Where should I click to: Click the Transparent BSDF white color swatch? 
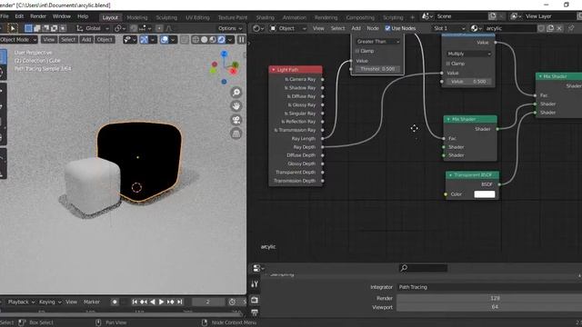[x=485, y=194]
